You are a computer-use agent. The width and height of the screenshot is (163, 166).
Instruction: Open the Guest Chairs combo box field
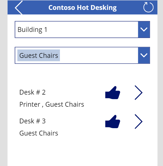pyautogui.click(x=82, y=55)
